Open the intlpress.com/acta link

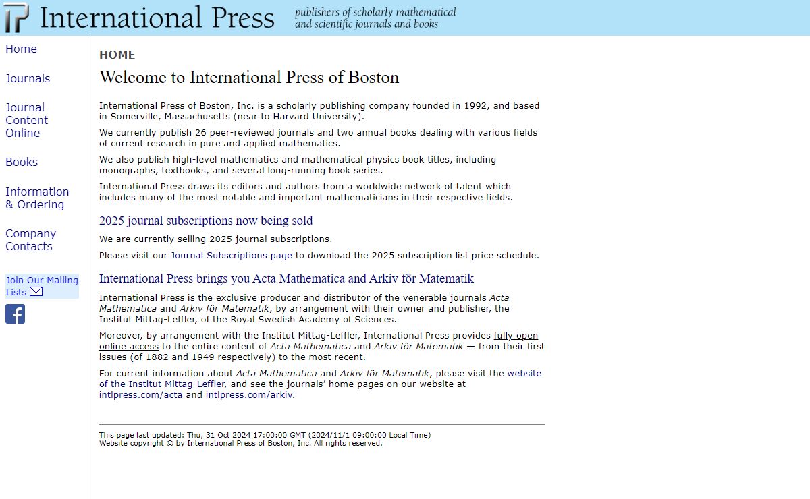140,395
